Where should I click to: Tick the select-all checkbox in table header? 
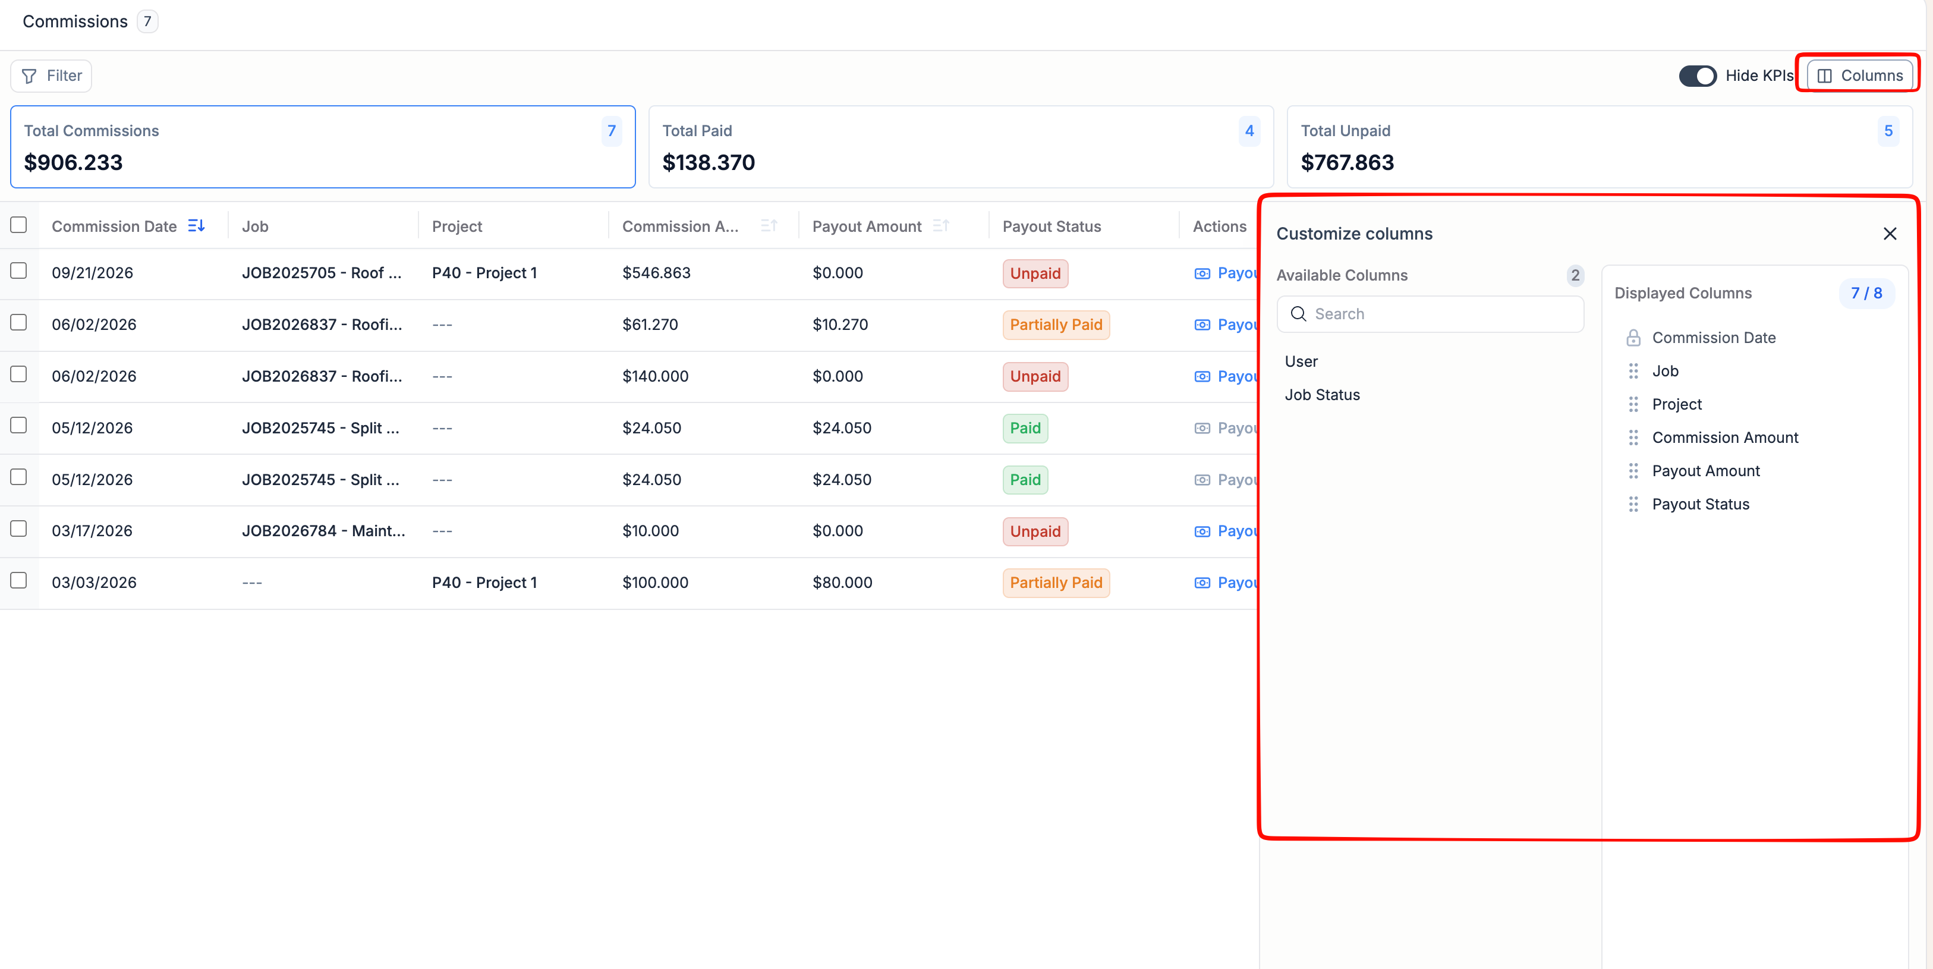19,225
